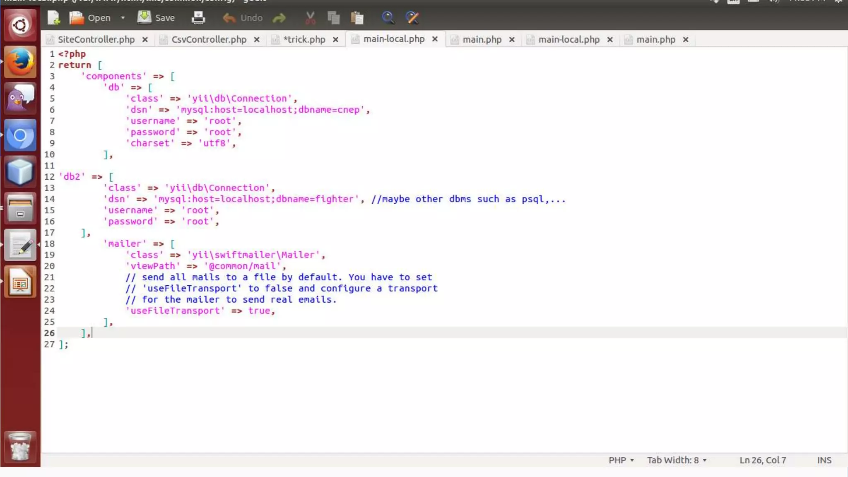848x477 pixels.
Task: Expand the Open recent files dropdown arrow
Action: click(123, 18)
